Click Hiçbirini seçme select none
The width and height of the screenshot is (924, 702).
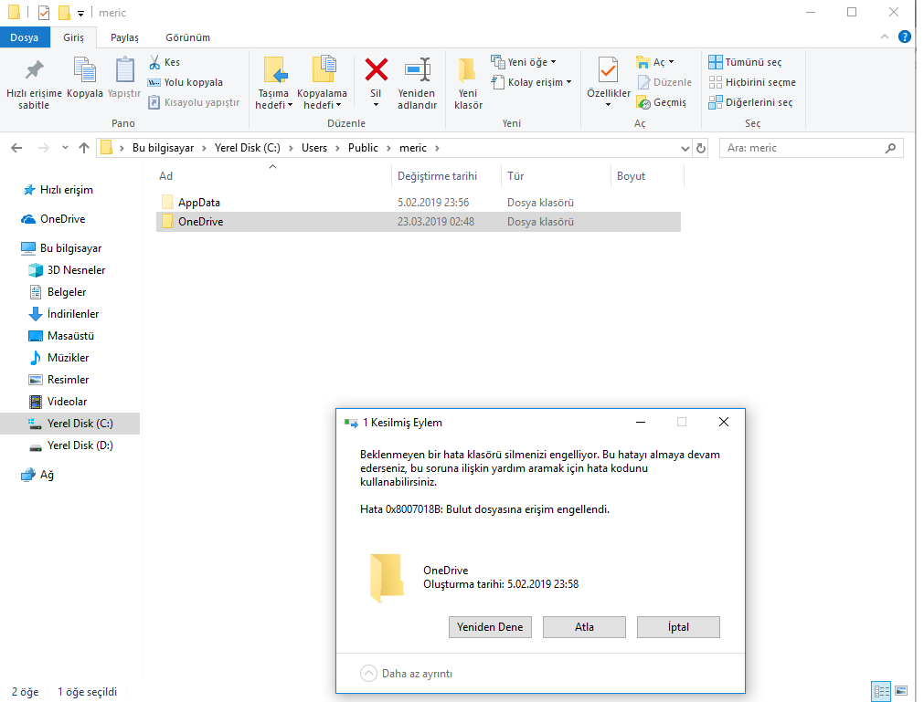coord(752,82)
